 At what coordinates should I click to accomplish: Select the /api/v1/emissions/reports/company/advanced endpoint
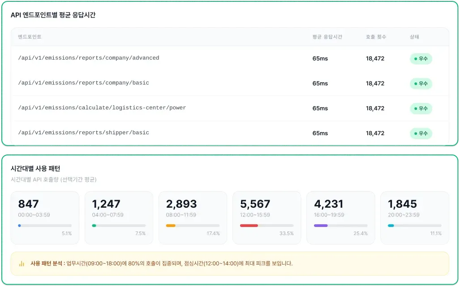(x=89, y=58)
